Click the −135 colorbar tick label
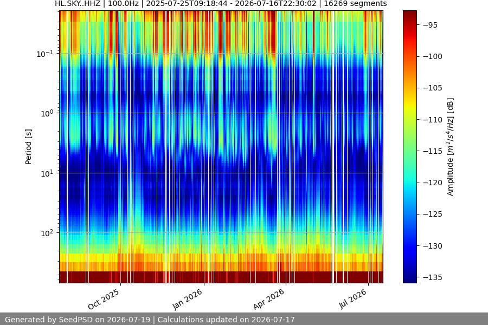The height and width of the screenshot is (325, 488). [432, 277]
